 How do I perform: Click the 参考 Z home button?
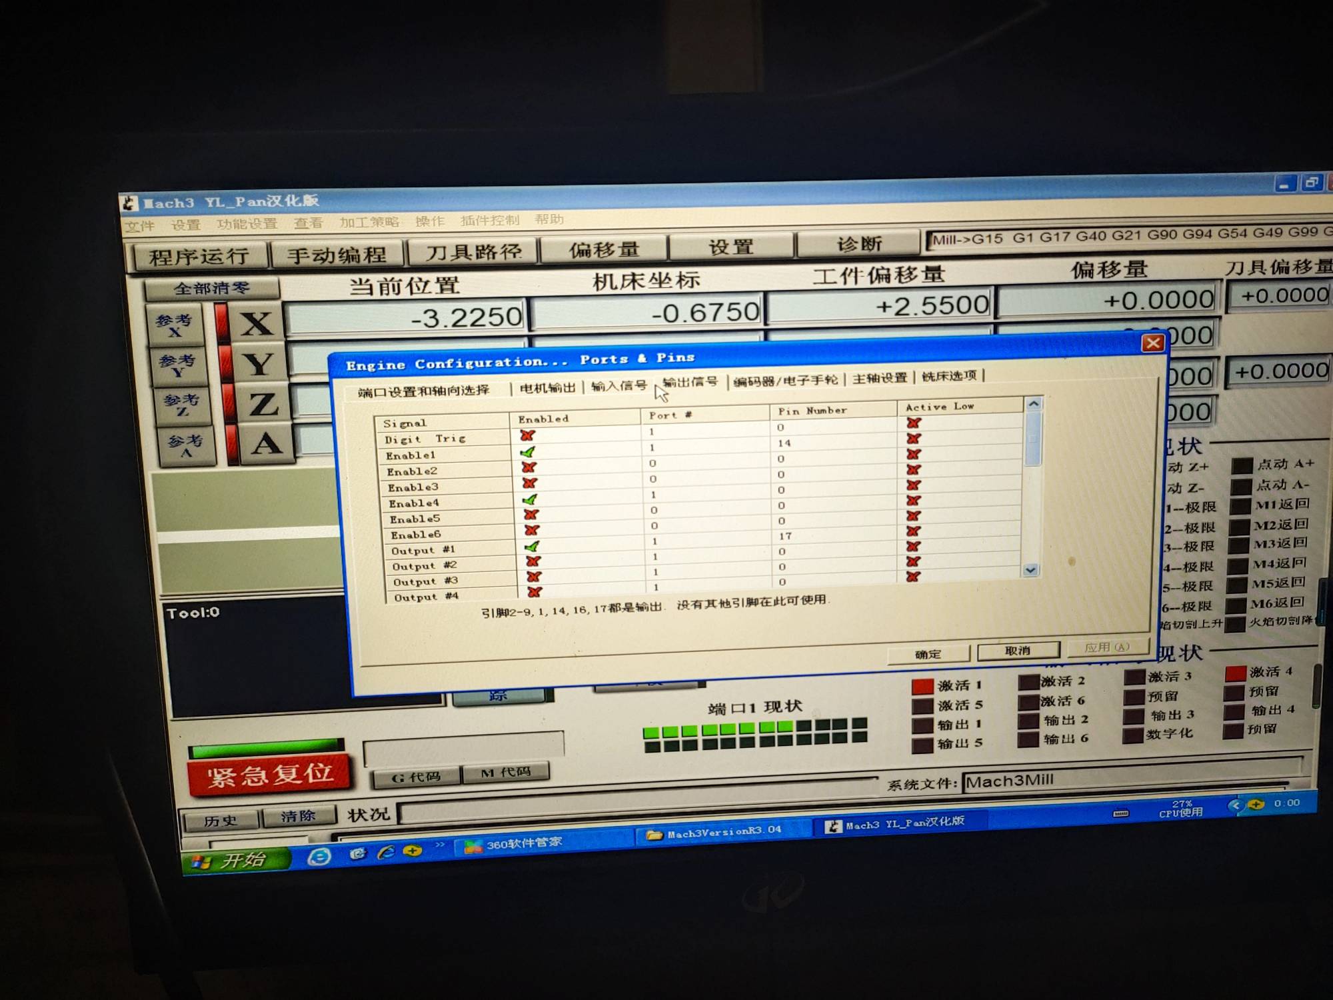(x=182, y=405)
